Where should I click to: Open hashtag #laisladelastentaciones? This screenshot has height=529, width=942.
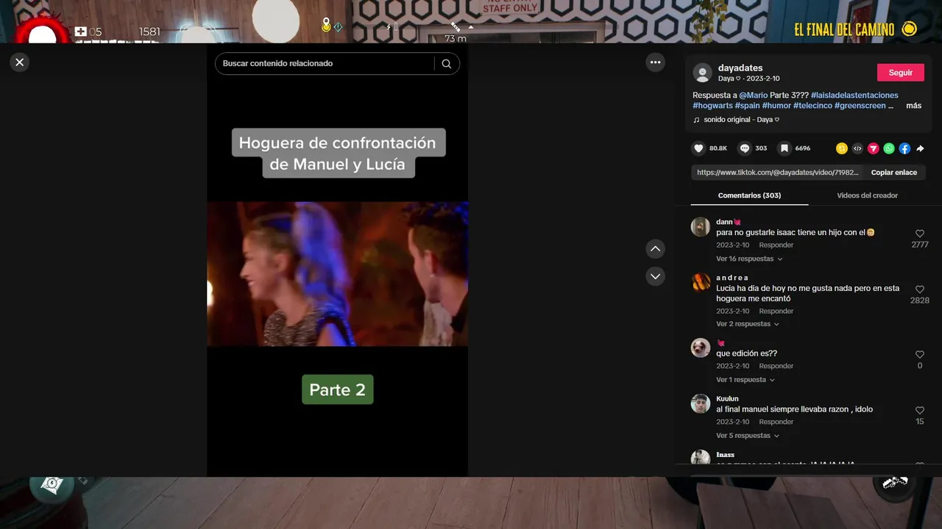[x=854, y=96]
